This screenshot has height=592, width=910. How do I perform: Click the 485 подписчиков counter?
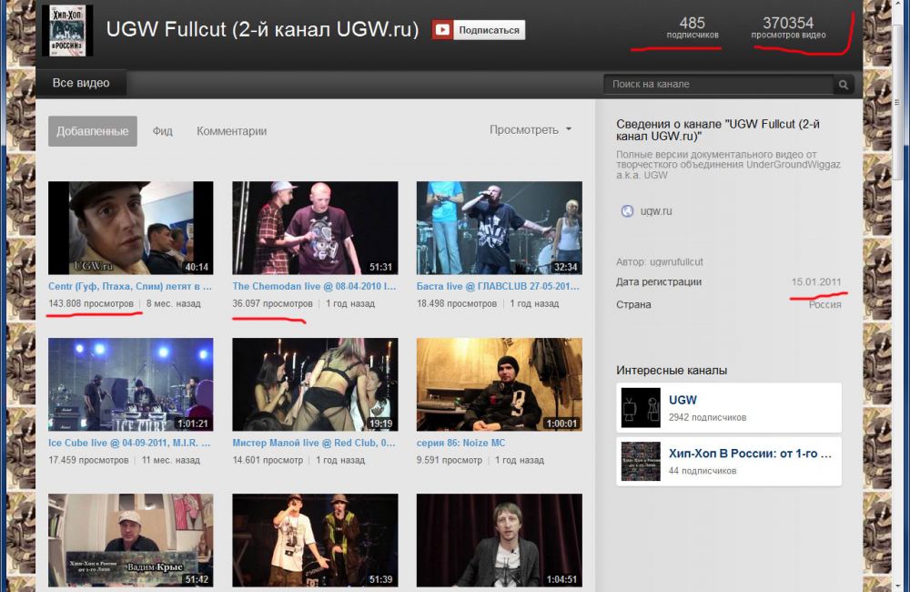[693, 27]
